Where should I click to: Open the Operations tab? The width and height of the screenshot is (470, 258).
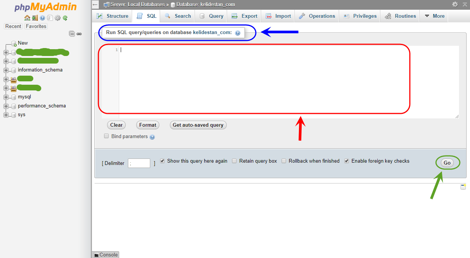click(317, 16)
